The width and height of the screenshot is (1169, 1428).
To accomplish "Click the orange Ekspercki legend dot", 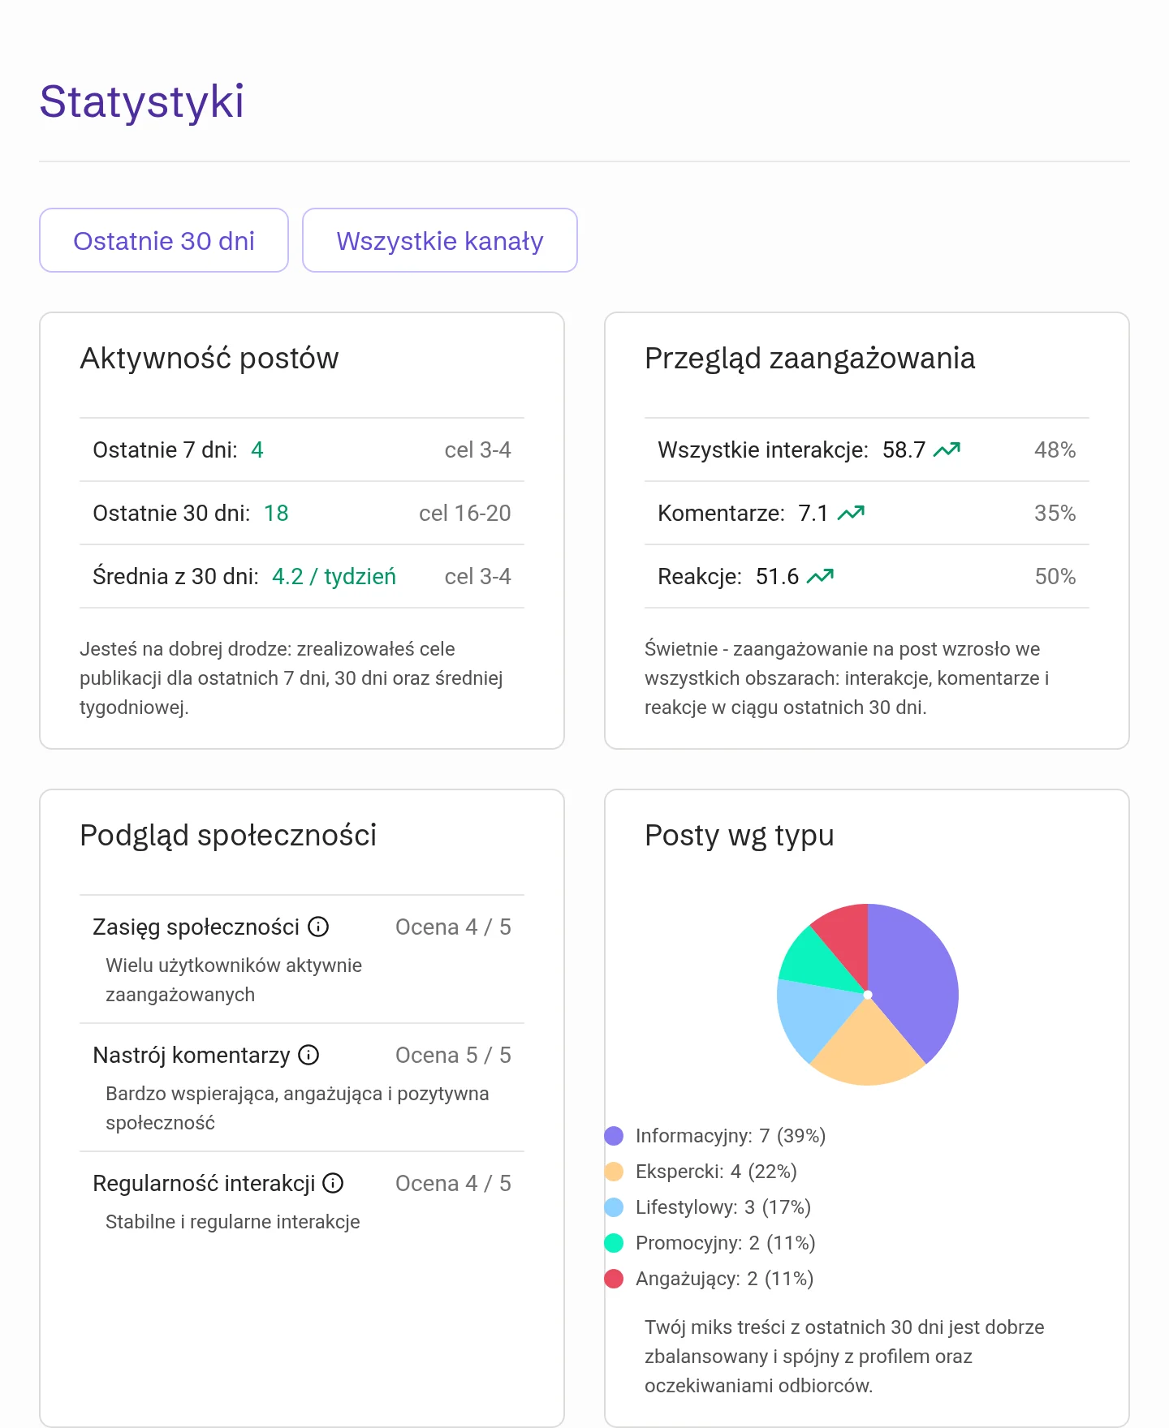I will click(614, 1172).
